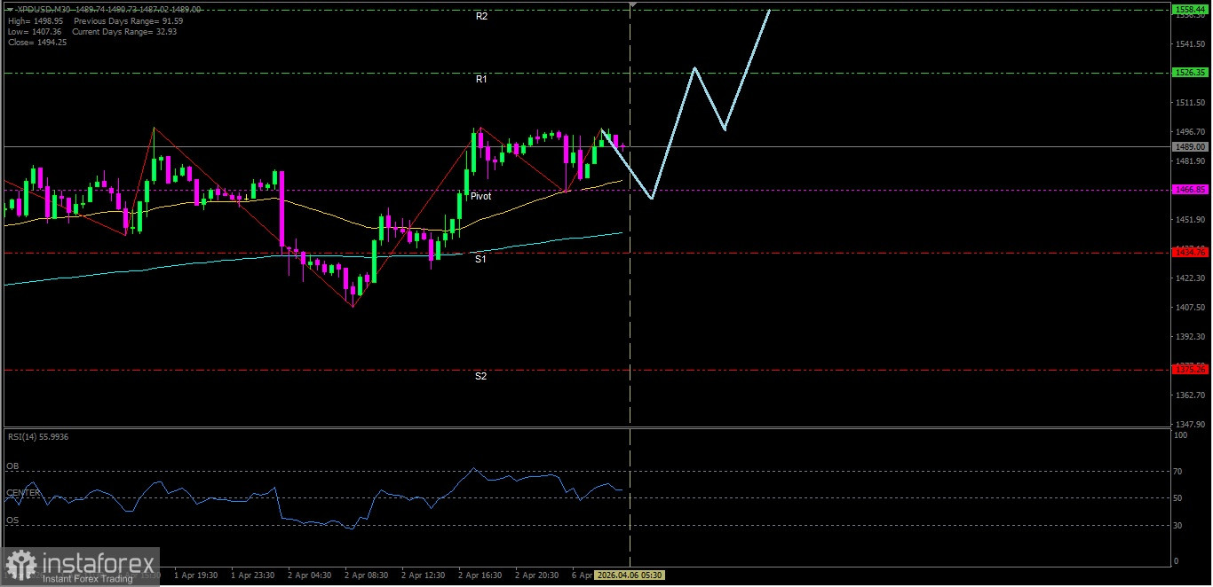Click the OB overbought level label
This screenshot has height=587, width=1213.
pos(12,466)
